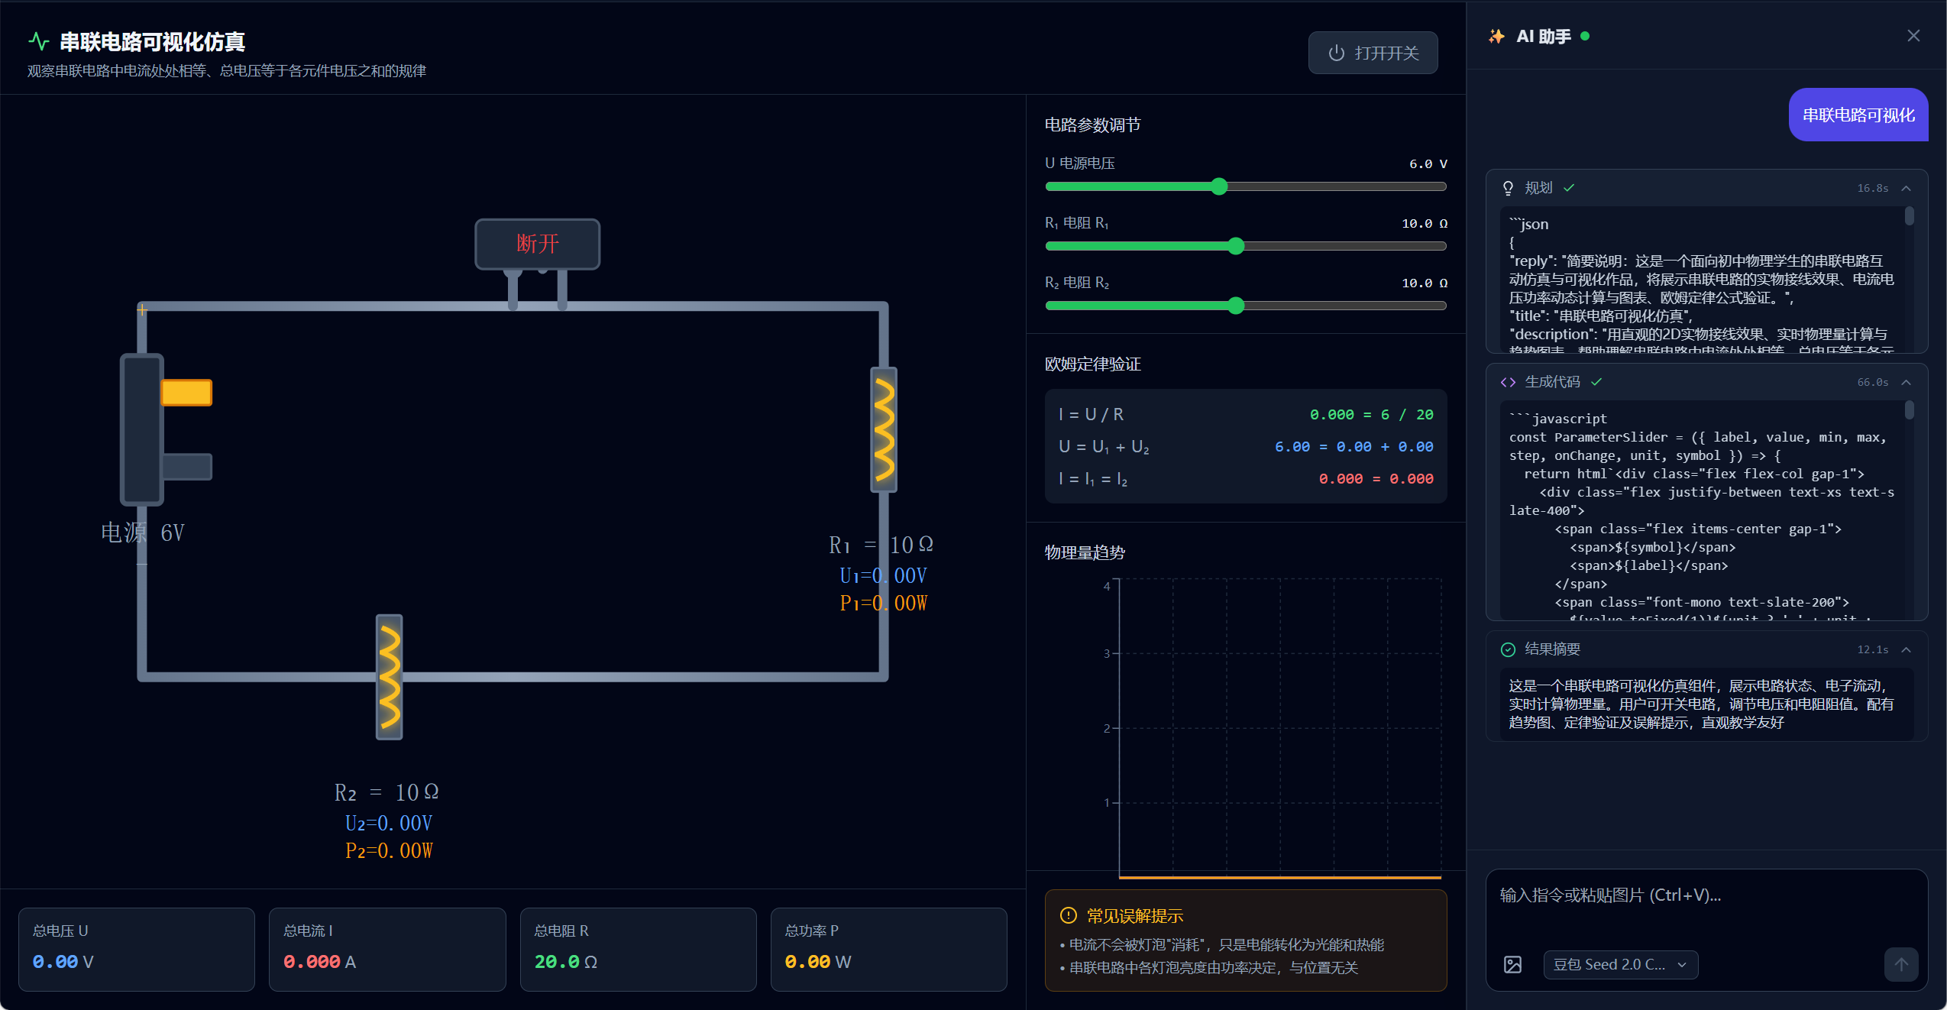Click the image upload icon in chat input
This screenshot has height=1010, width=1947.
[1512, 964]
